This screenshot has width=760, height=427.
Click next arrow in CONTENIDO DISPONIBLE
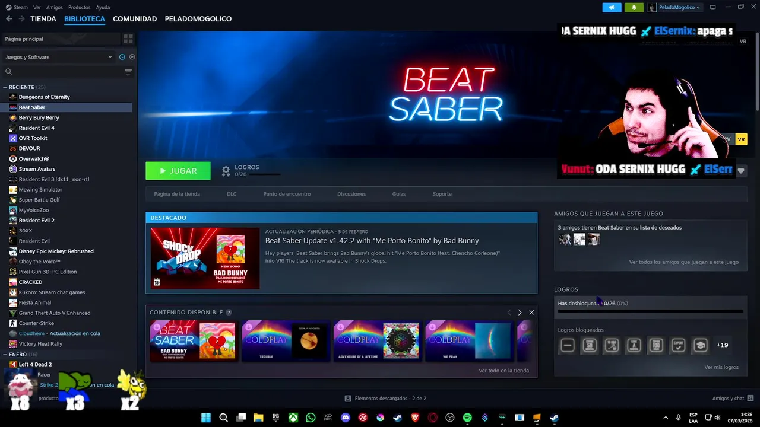(520, 313)
